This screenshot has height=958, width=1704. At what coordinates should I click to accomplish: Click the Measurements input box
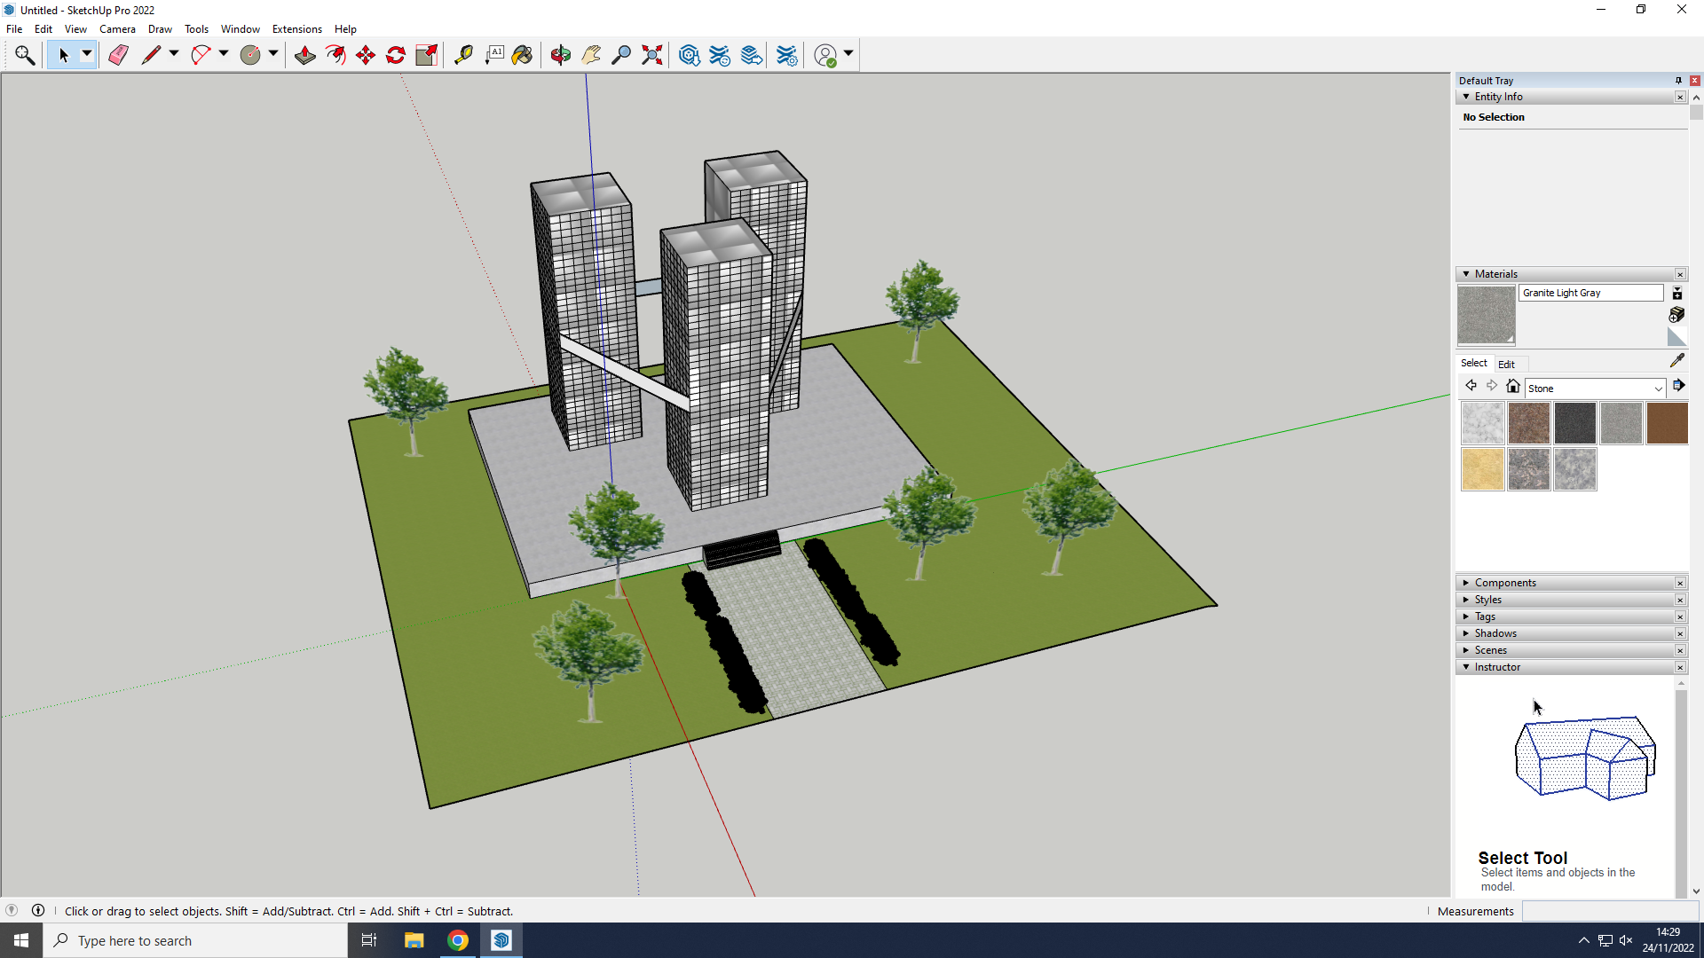click(x=1609, y=911)
